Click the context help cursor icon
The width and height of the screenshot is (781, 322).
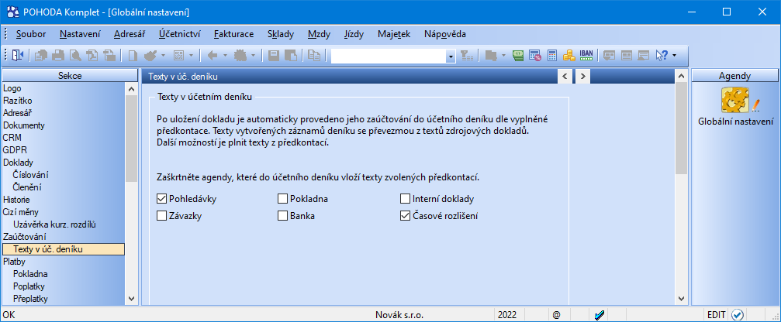pyautogui.click(x=662, y=56)
